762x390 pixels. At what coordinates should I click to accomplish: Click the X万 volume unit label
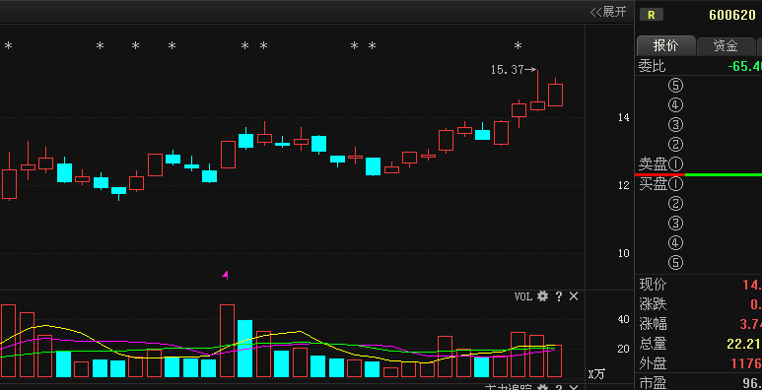[596, 374]
